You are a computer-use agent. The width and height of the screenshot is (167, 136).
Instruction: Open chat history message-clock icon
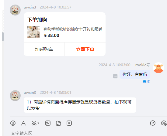coord(164,123)
